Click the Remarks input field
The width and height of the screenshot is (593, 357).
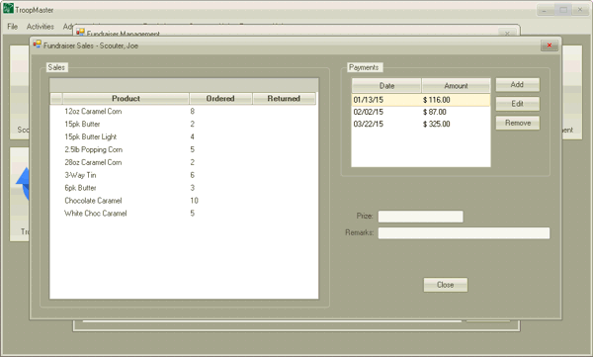pyautogui.click(x=464, y=232)
